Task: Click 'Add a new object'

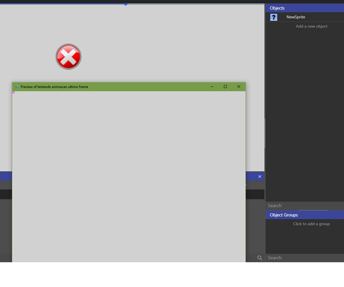Action: pos(311,26)
